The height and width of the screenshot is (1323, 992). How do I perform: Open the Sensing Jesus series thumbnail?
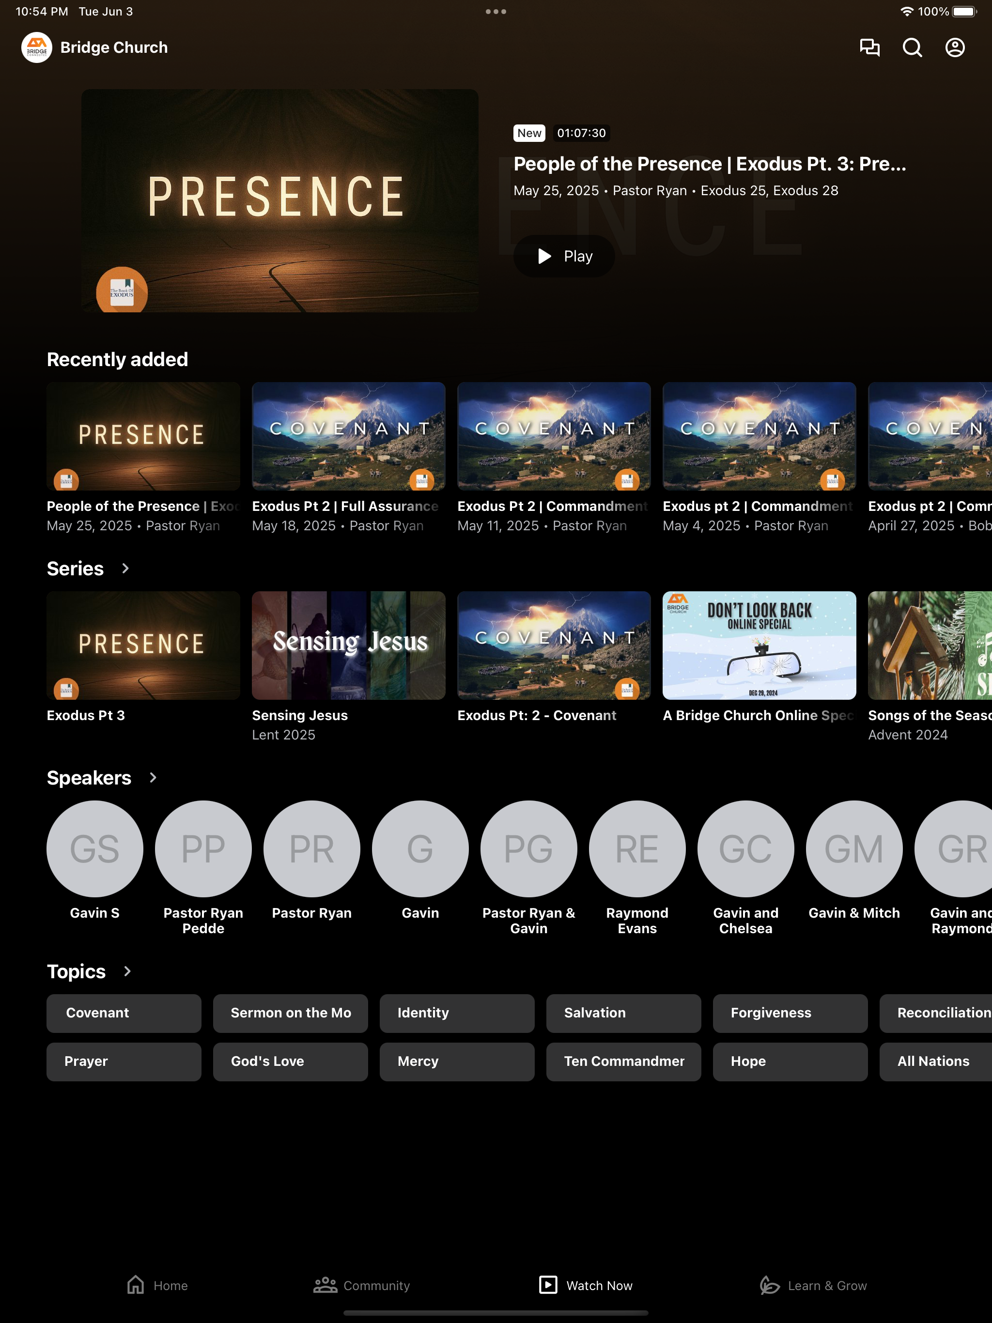tap(348, 646)
